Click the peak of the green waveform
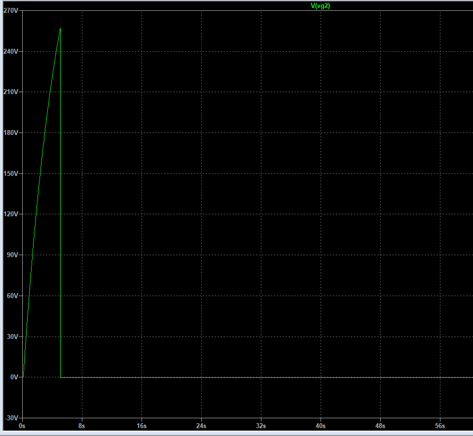Image resolution: width=473 pixels, height=436 pixels. (x=60, y=29)
